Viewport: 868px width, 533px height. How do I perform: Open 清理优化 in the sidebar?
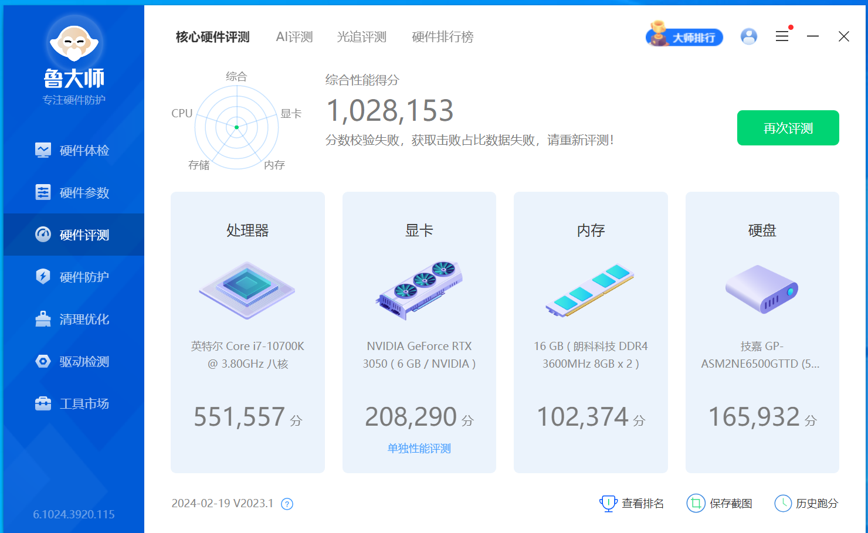tap(73, 320)
